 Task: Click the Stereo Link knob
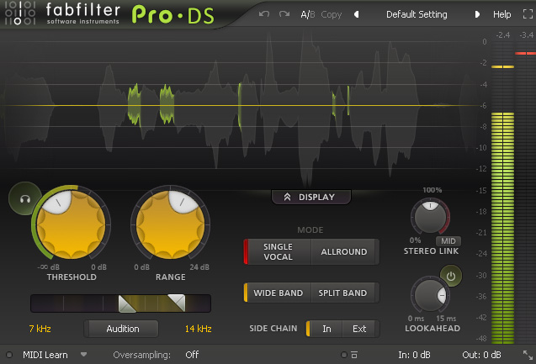pos(430,217)
